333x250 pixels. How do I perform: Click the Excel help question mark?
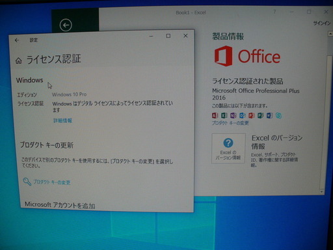(274, 12)
